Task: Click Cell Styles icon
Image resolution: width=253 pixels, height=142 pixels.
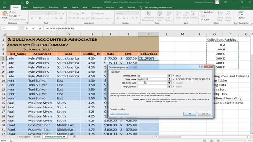Action: (168, 13)
